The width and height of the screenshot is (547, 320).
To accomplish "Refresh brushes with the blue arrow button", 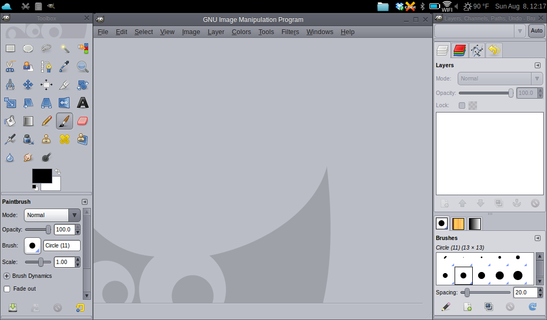I will [533, 307].
